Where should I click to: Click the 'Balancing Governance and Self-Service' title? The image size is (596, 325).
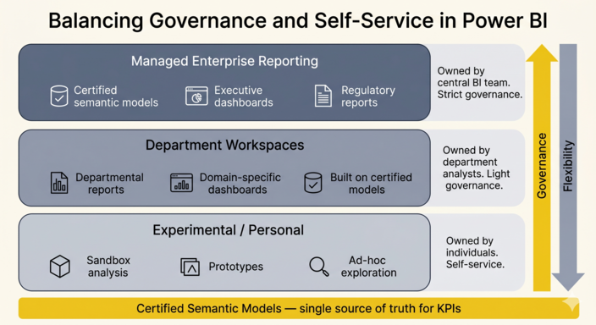[x=298, y=20]
